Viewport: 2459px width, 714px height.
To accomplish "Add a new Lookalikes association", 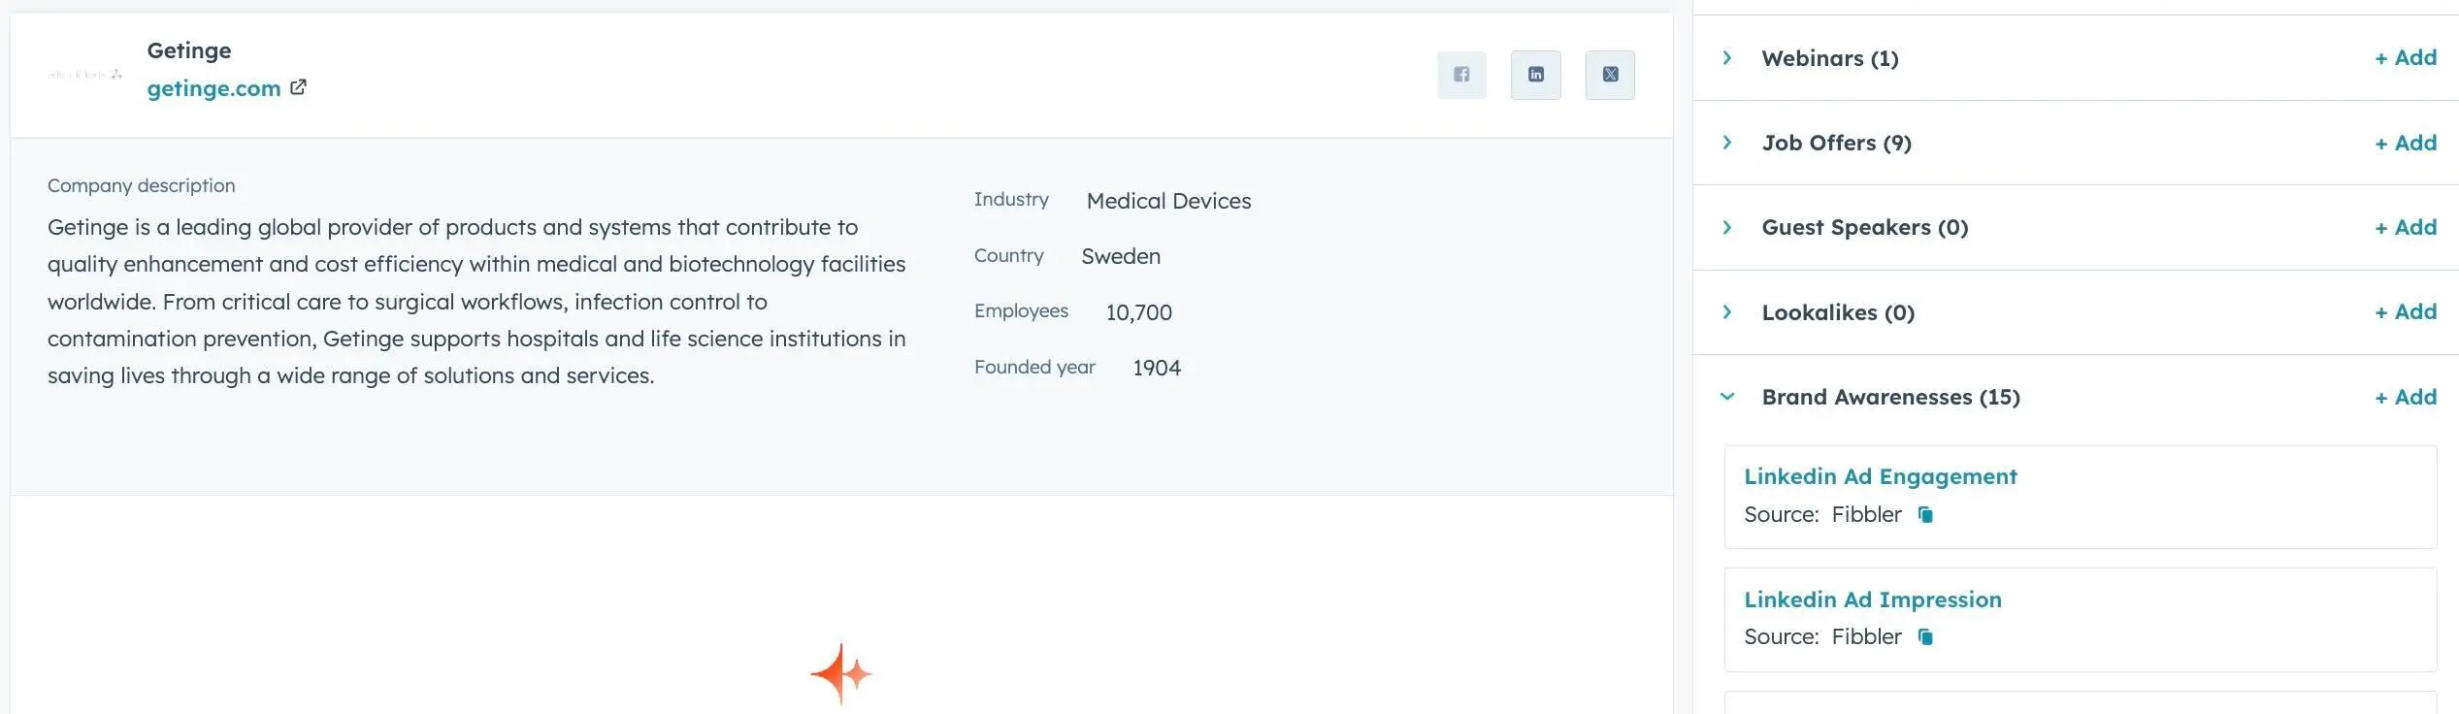I will pyautogui.click(x=2405, y=312).
